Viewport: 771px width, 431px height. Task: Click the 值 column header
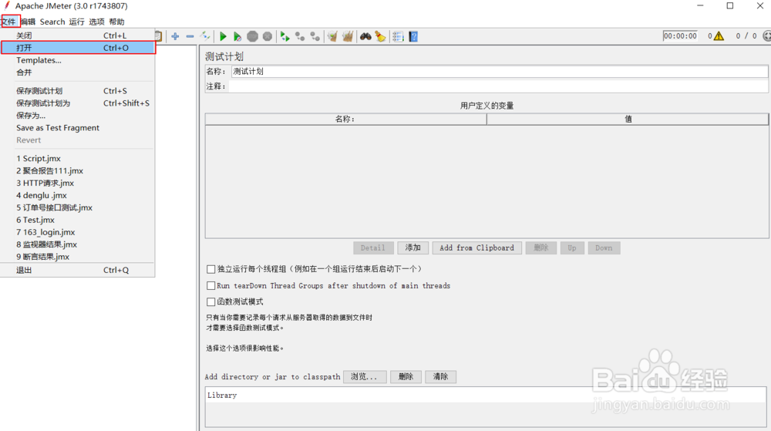tap(628, 119)
